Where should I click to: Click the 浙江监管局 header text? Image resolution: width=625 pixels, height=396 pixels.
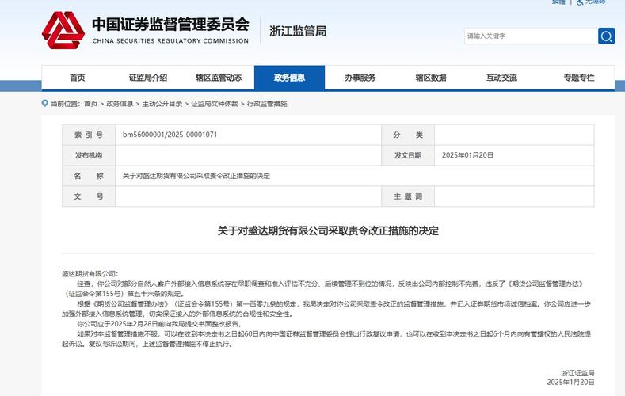tap(298, 31)
